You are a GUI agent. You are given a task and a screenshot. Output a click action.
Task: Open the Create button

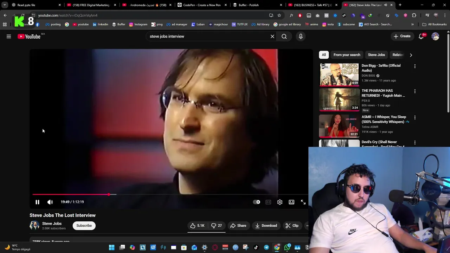402,36
